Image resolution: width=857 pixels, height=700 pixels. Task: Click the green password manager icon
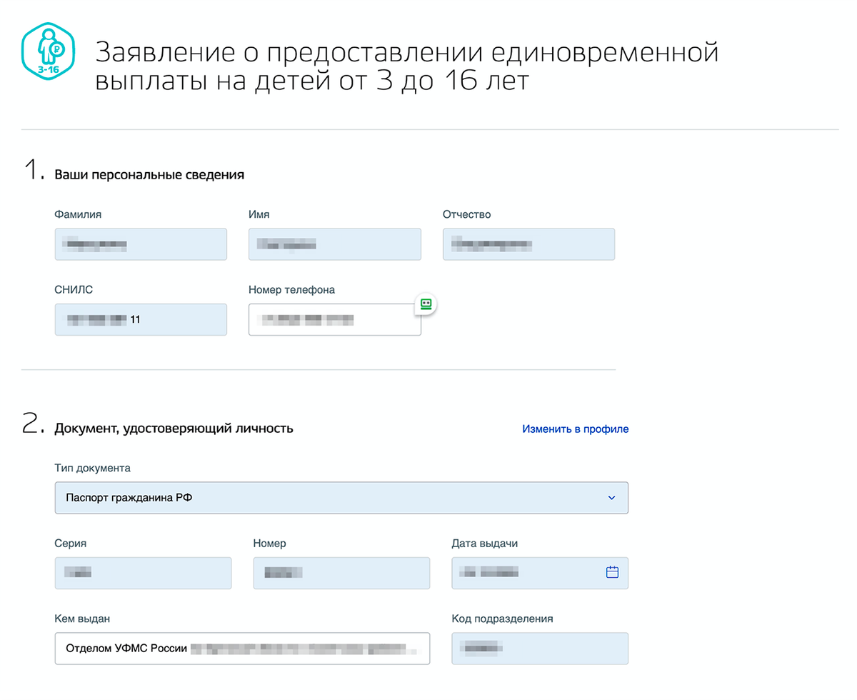click(426, 304)
